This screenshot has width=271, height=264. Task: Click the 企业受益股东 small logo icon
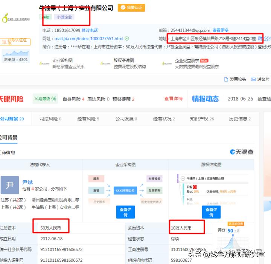[x=167, y=63]
